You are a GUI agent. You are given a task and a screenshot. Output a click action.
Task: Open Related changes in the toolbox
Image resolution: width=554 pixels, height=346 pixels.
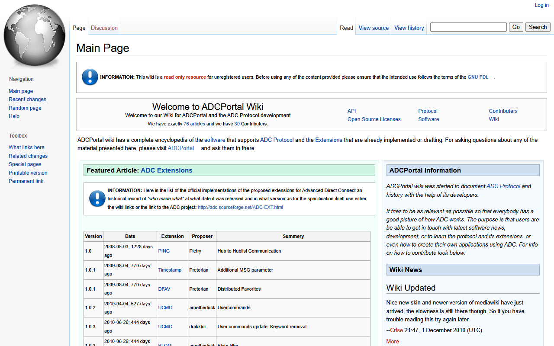point(28,156)
